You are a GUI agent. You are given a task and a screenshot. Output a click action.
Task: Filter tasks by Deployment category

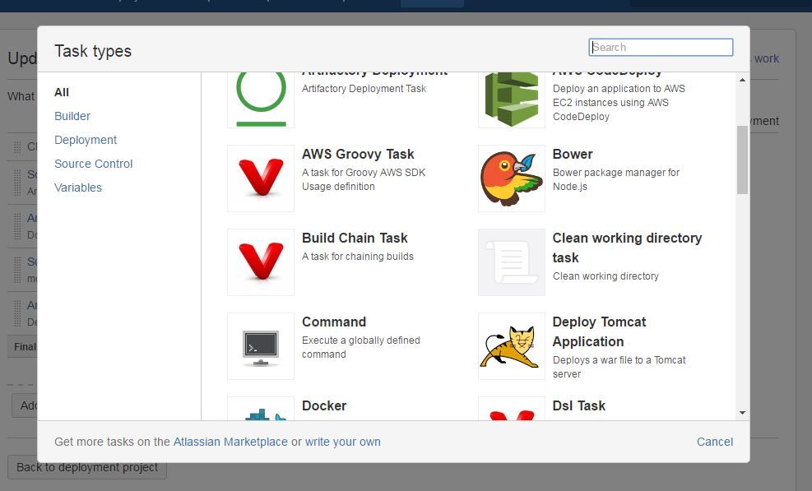[x=86, y=140]
